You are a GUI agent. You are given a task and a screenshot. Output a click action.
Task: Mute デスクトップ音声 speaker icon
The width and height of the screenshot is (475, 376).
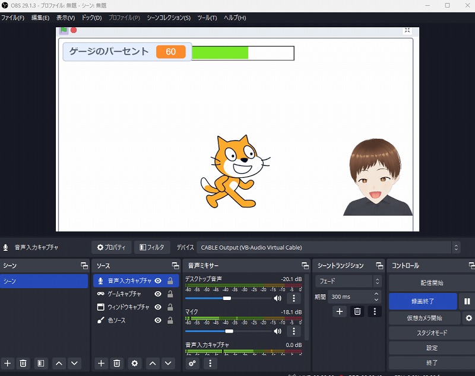point(277,298)
